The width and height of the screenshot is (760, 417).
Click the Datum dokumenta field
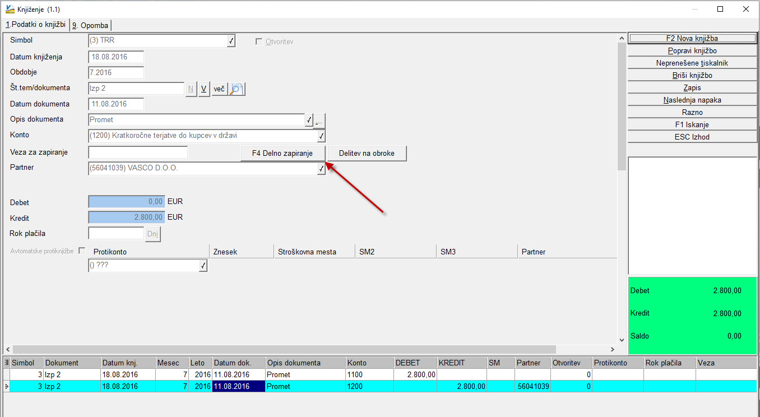coord(116,104)
